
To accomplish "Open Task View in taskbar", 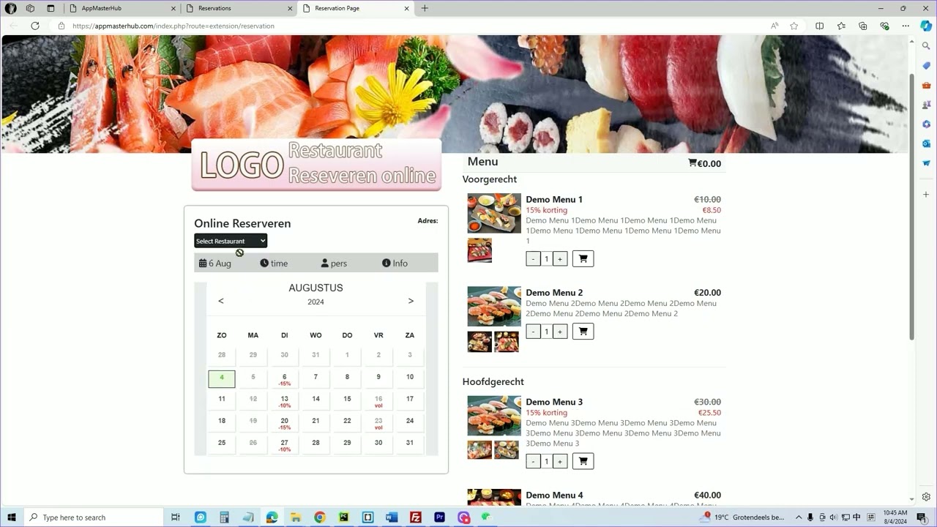I will pyautogui.click(x=176, y=517).
